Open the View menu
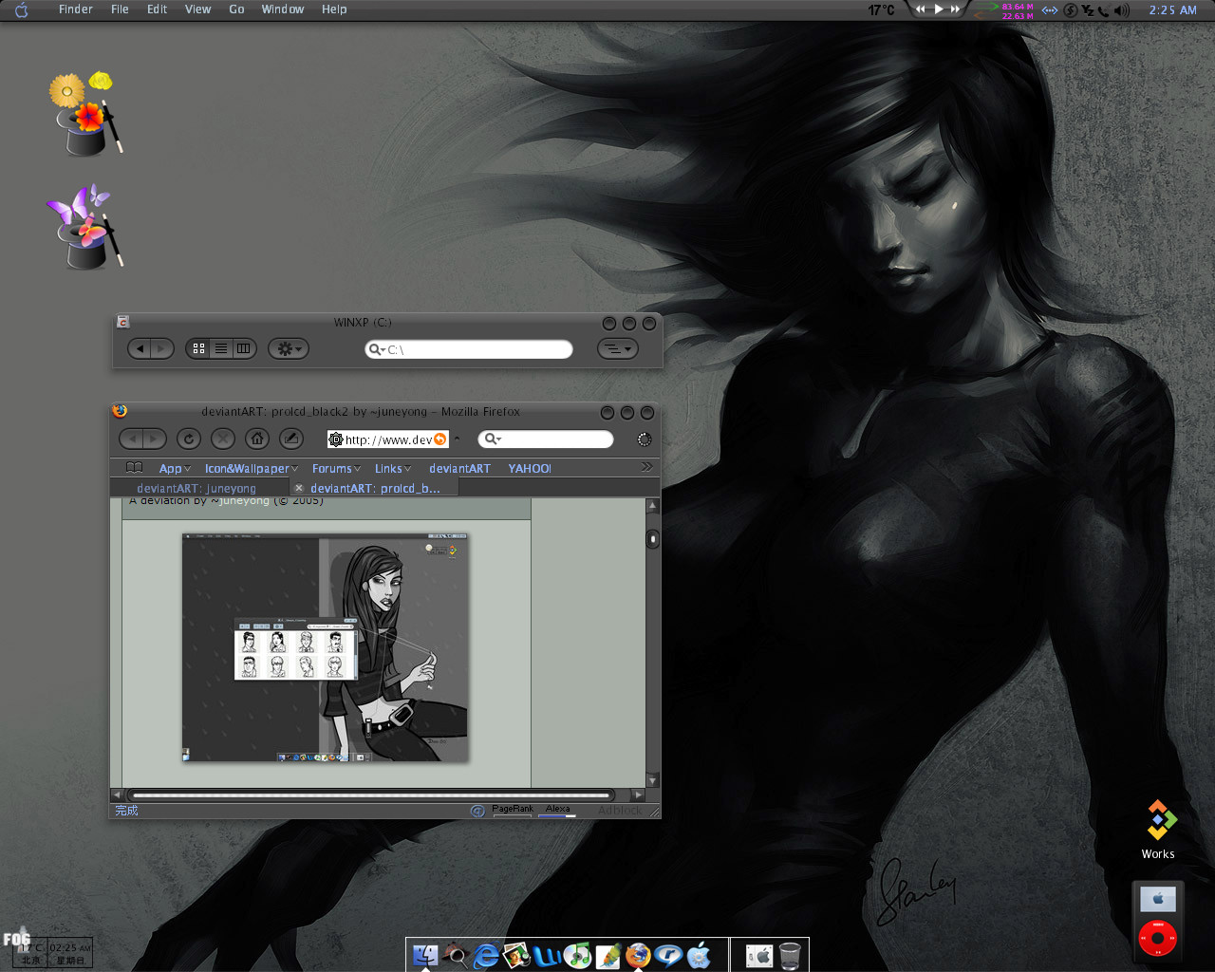 tap(197, 9)
